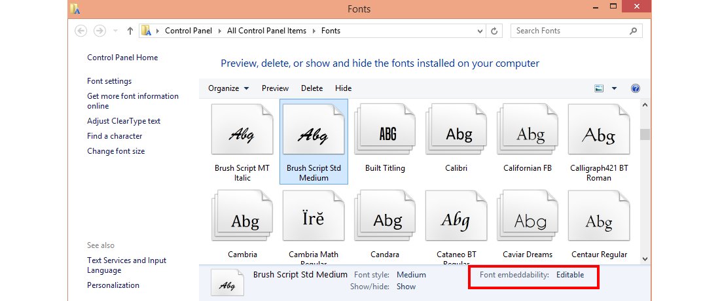Click Hide in the toolbar
Viewport: 720px width, 301px height.
pyautogui.click(x=343, y=88)
